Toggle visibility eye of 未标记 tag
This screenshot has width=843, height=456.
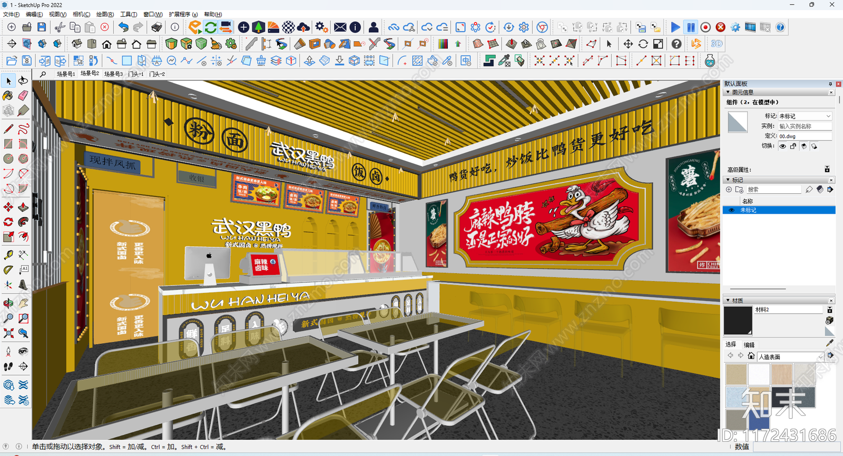(731, 210)
